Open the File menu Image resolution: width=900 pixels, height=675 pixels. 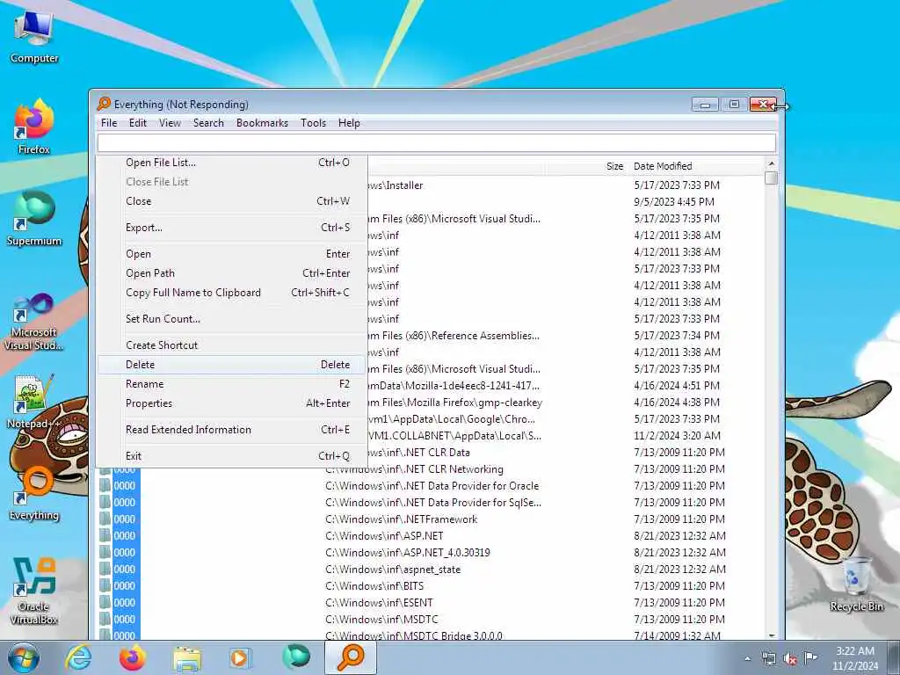108,123
